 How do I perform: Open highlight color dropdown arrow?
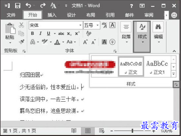click(51, 42)
